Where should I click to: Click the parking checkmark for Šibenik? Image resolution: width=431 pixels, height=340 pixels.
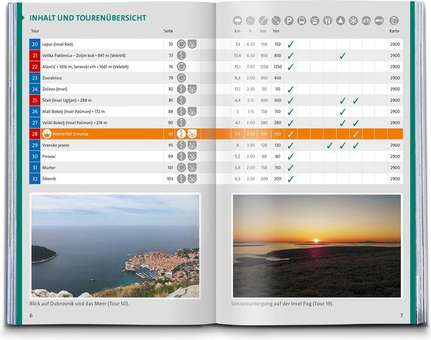click(290, 179)
